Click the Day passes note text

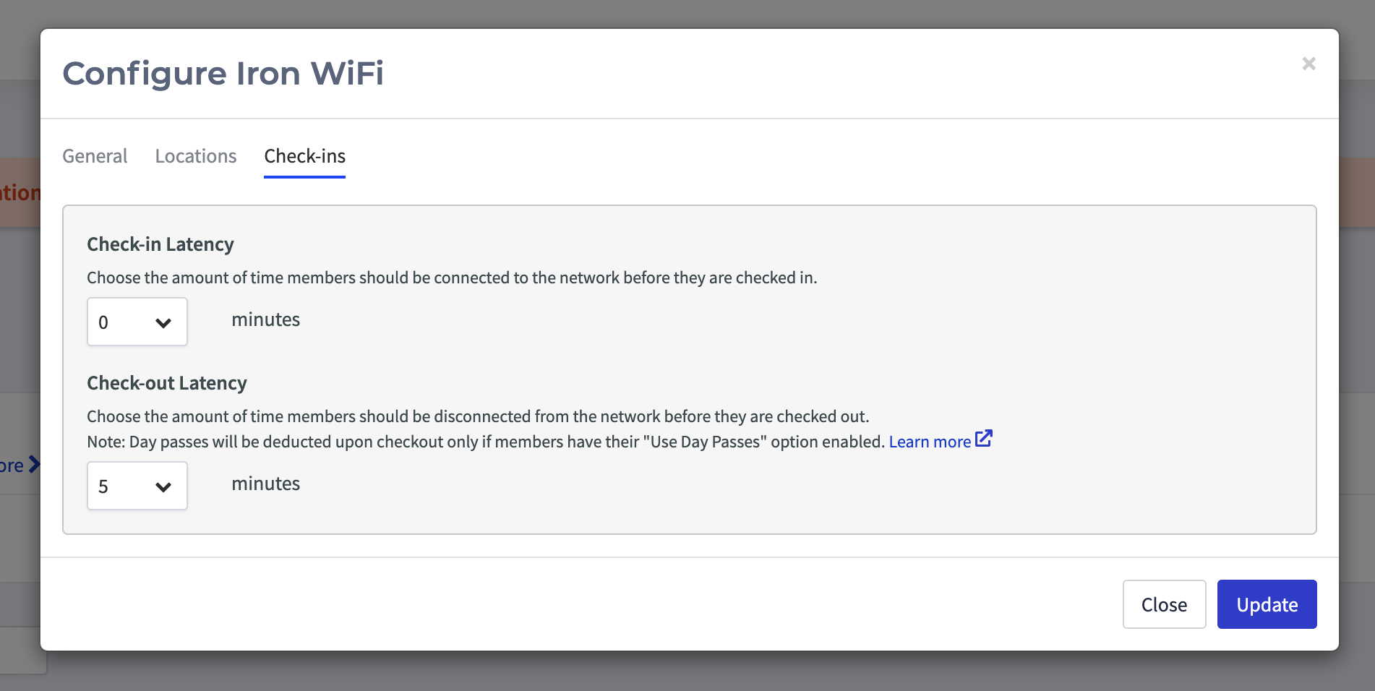point(486,442)
